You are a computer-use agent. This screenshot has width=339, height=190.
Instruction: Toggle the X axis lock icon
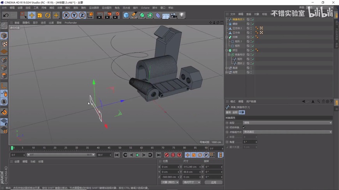point(66,16)
